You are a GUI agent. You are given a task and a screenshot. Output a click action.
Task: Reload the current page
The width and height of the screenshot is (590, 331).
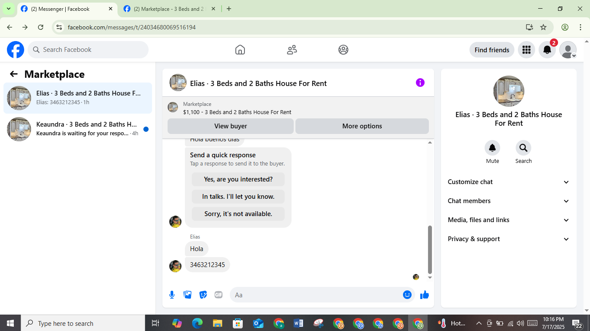[x=41, y=27]
